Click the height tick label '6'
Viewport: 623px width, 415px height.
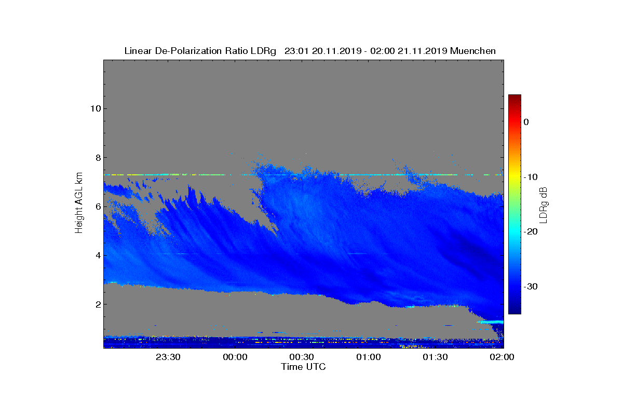(97, 206)
